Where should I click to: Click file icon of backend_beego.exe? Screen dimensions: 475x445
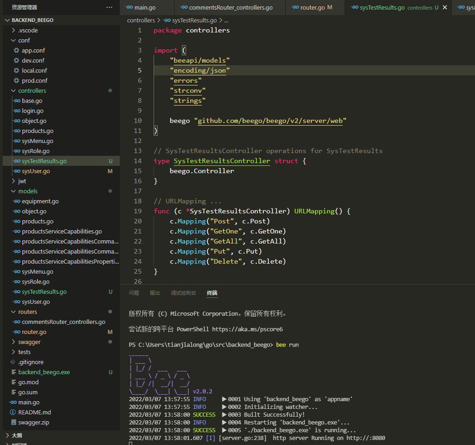[13, 372]
